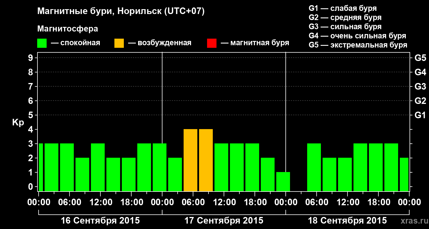This screenshot has height=229, width=429.
Task: Click the 'Kp' axis label
Action: coord(18,123)
